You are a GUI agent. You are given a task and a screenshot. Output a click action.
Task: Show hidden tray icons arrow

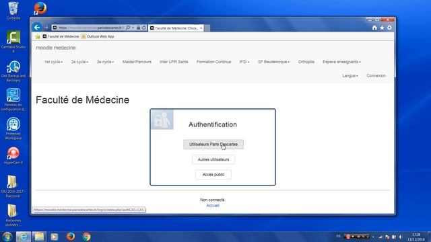coord(373,237)
